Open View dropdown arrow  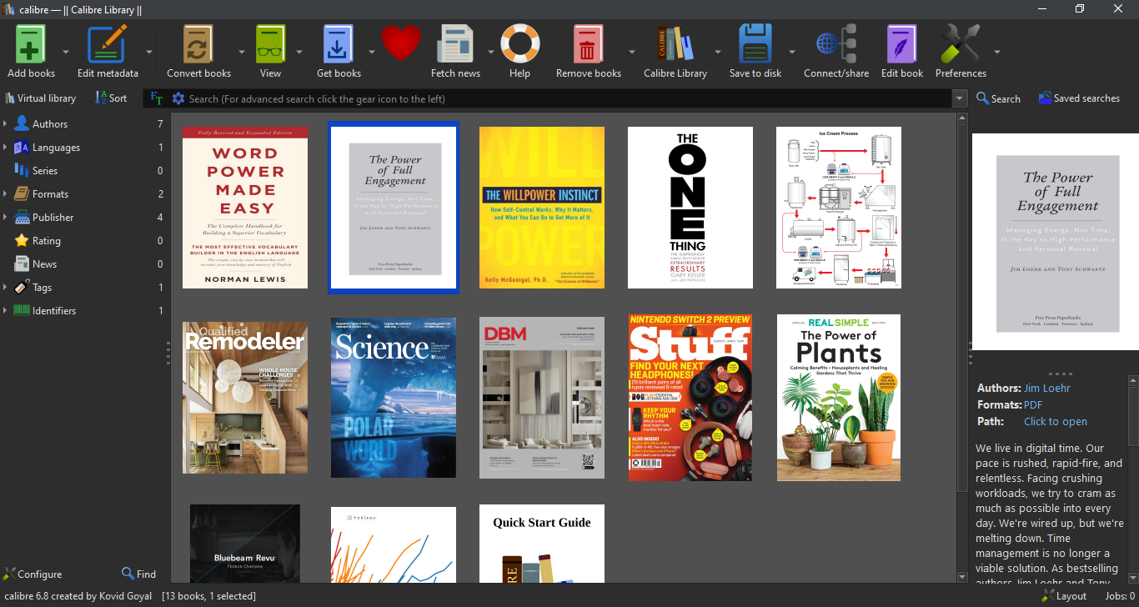[299, 51]
